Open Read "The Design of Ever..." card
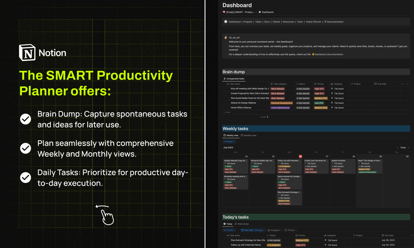 [x=370, y=166]
